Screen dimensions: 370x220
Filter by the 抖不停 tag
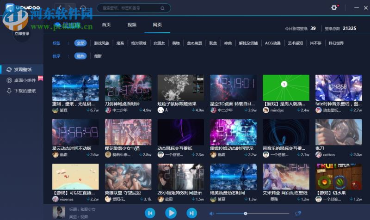316,43
